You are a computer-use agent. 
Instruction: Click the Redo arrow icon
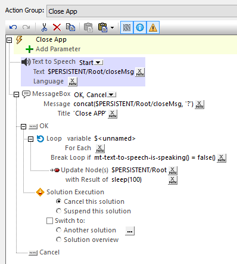coord(26,27)
